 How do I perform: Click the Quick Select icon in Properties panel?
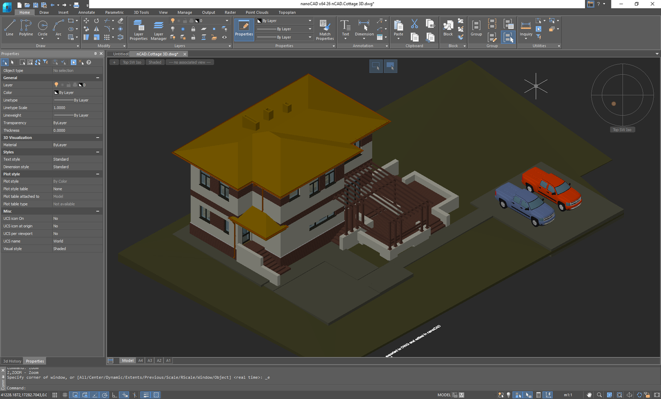(x=45, y=62)
